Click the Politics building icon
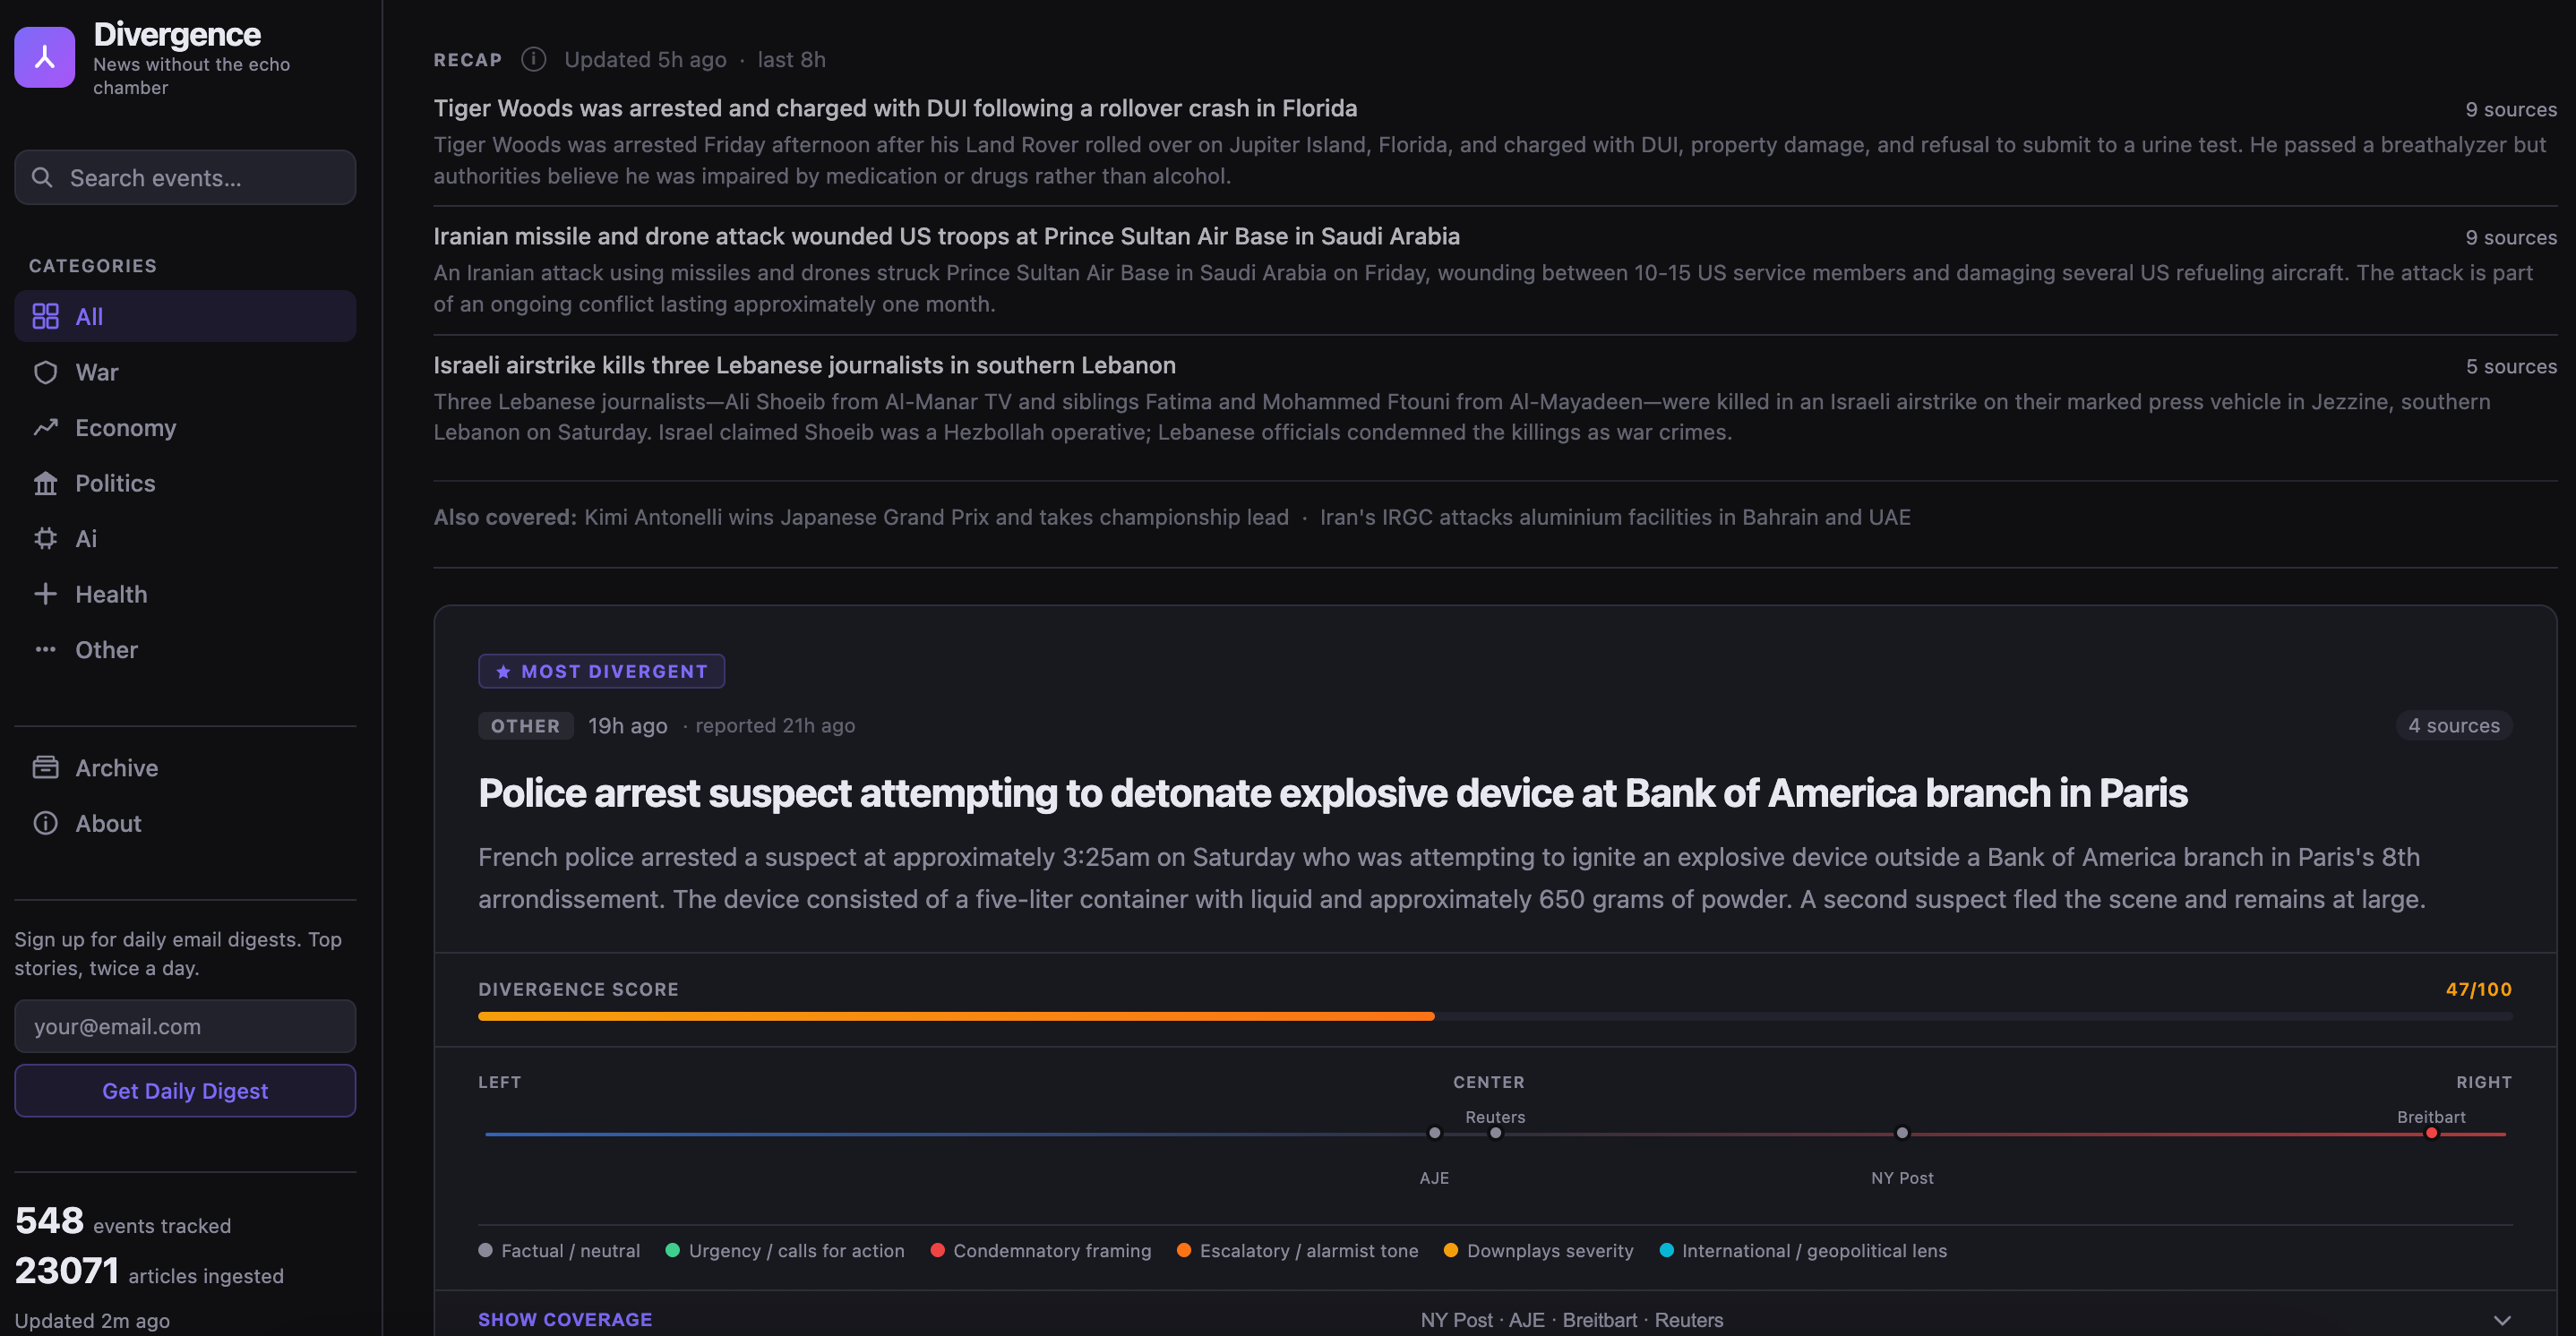This screenshot has width=2576, height=1336. pos(45,483)
